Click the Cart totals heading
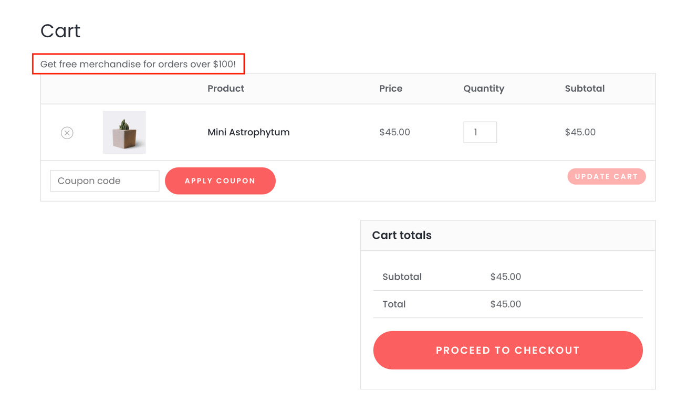 [401, 235]
